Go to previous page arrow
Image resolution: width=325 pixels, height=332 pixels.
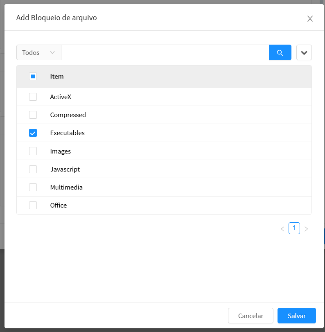(282, 229)
